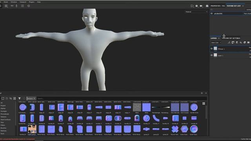Image resolution: width=251 pixels, height=141 pixels.
Task: Open the Mode menu
Action: [6, 2]
